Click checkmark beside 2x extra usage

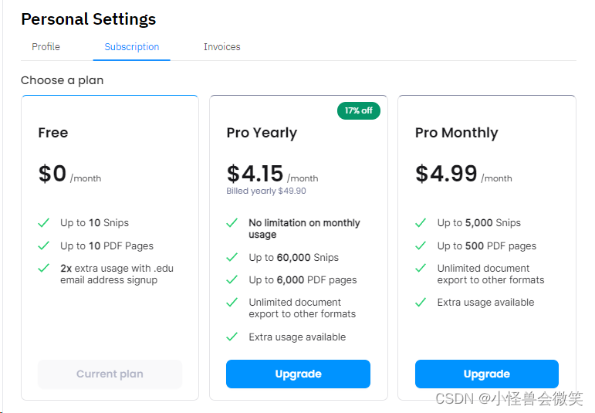click(x=44, y=269)
